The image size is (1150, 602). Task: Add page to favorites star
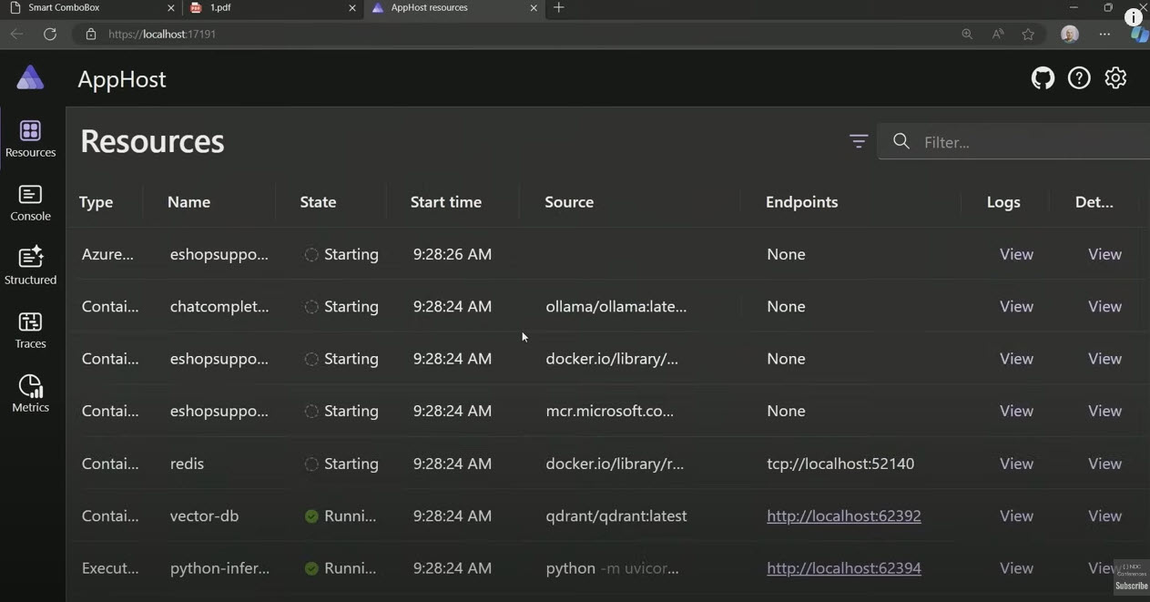click(x=1028, y=34)
